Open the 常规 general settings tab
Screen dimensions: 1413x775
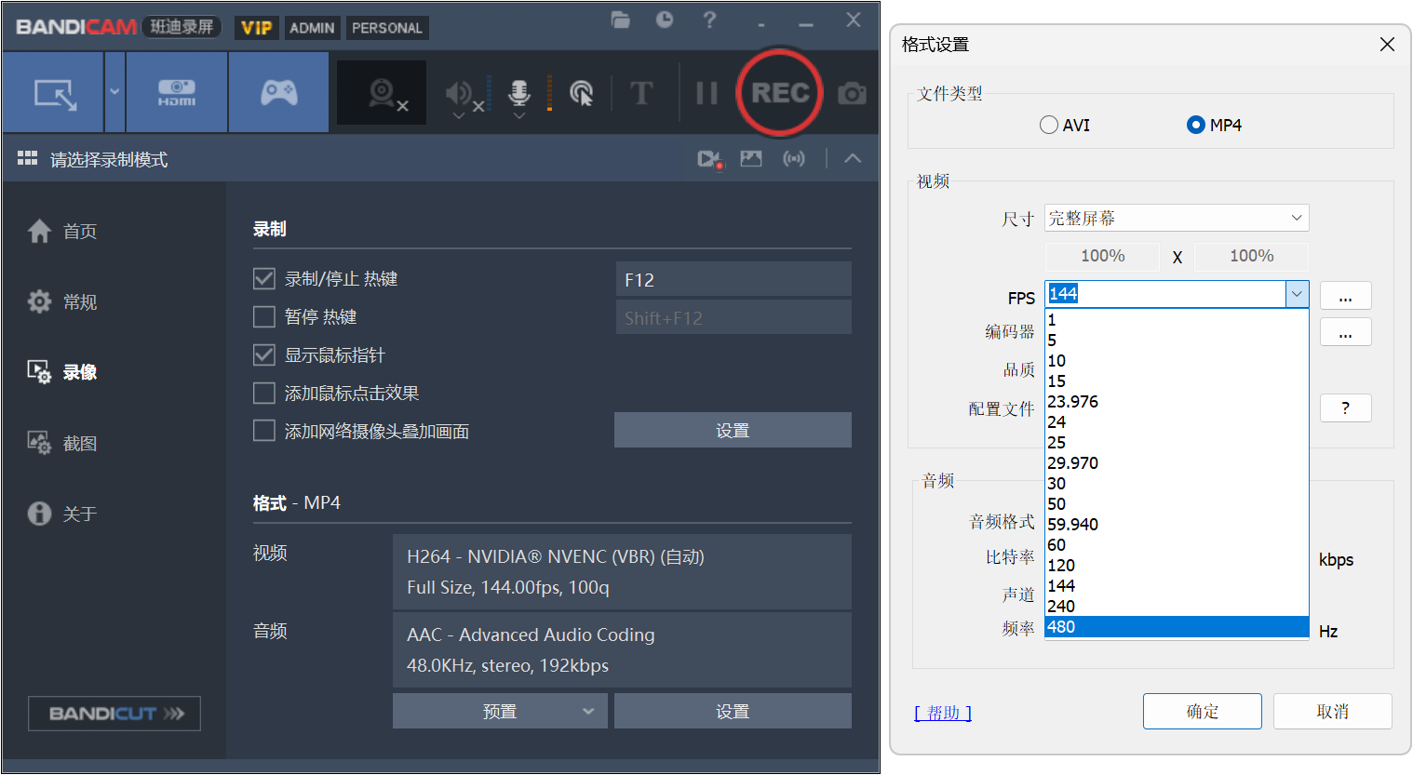pos(62,301)
